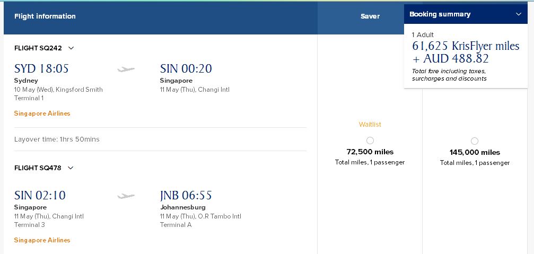Click the SIN 00:20 arrival time
Screen dimensions: 534x254
pos(186,69)
